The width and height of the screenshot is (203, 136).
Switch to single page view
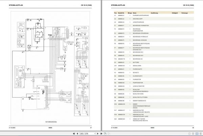[189, 134]
